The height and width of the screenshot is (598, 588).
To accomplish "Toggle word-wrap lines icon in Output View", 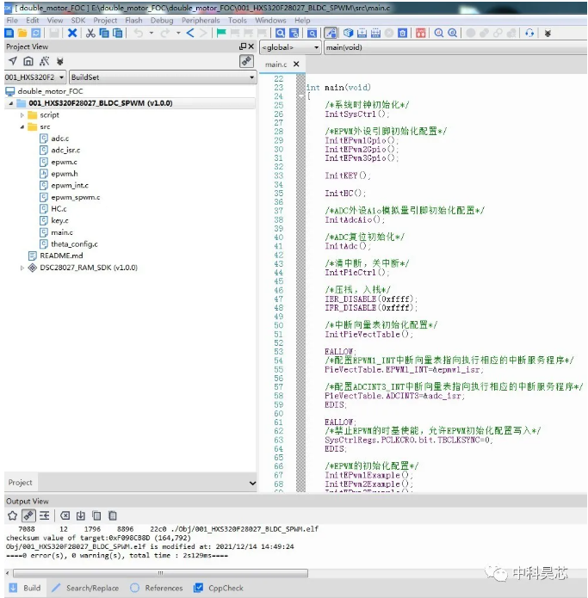I will tap(44, 515).
